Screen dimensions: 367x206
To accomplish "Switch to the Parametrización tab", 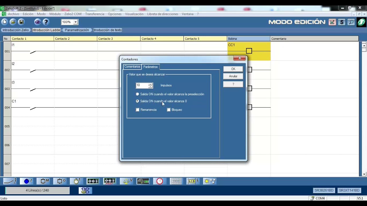I will pos(77,30).
